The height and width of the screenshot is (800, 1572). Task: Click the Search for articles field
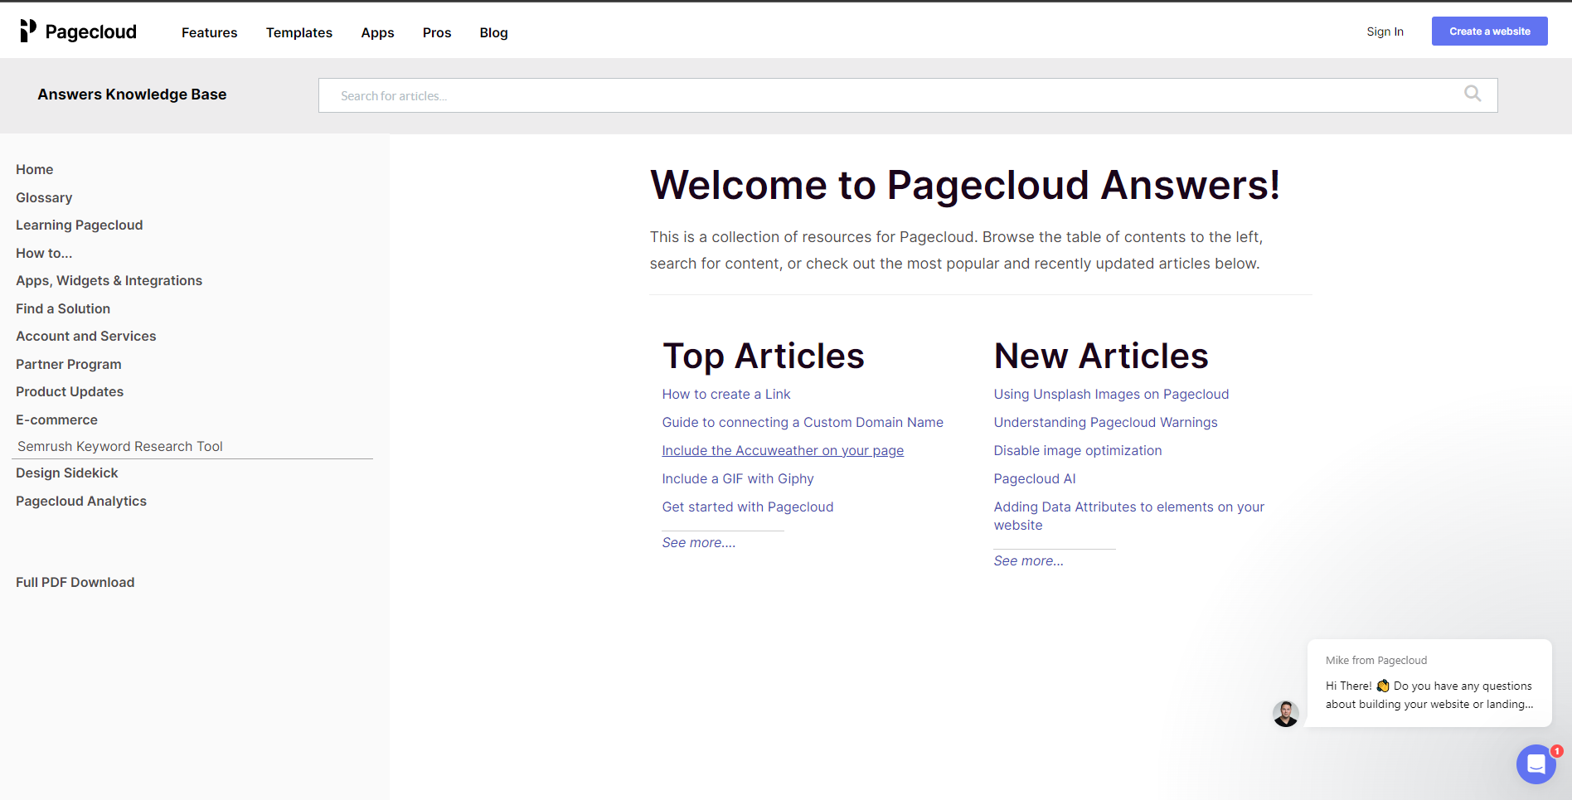tap(908, 95)
